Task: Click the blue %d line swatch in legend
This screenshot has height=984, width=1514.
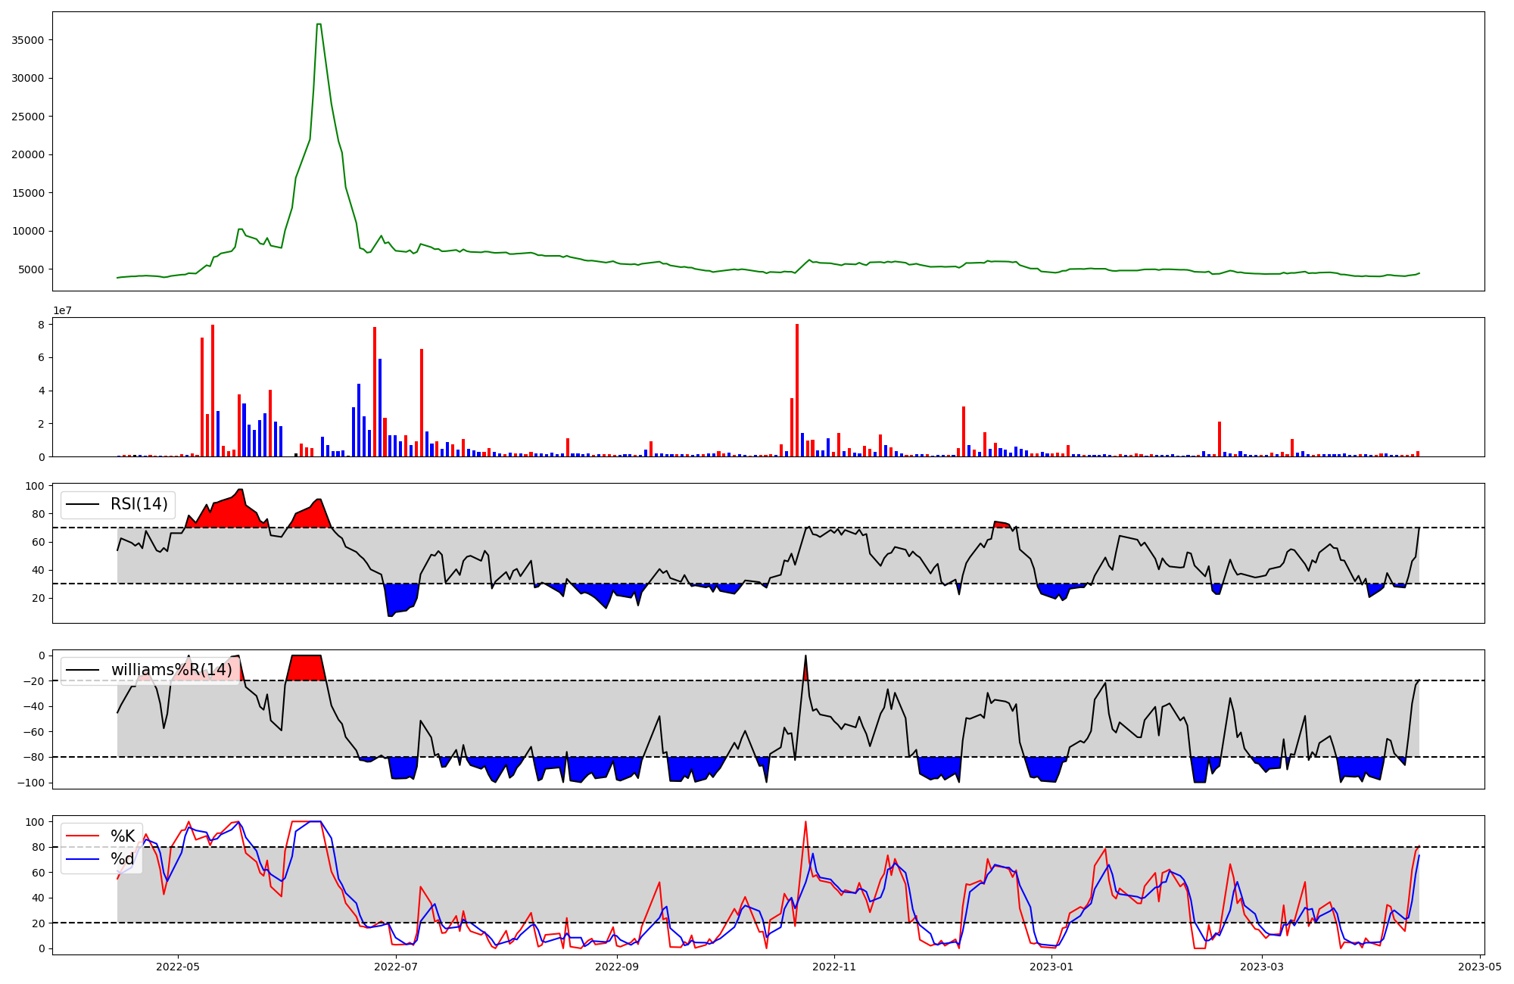Action: tap(83, 859)
